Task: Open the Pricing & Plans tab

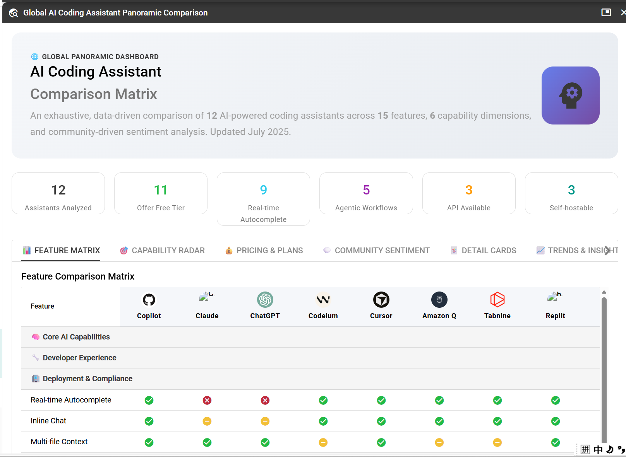Action: click(264, 251)
